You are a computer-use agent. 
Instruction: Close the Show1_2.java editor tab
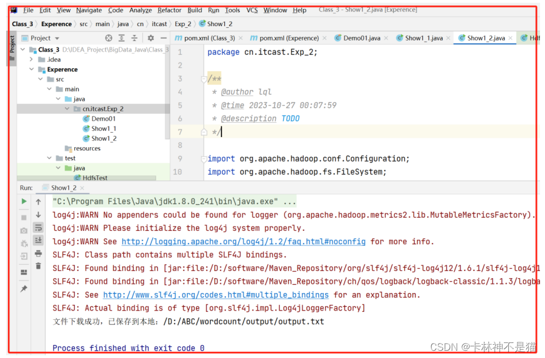(x=510, y=38)
